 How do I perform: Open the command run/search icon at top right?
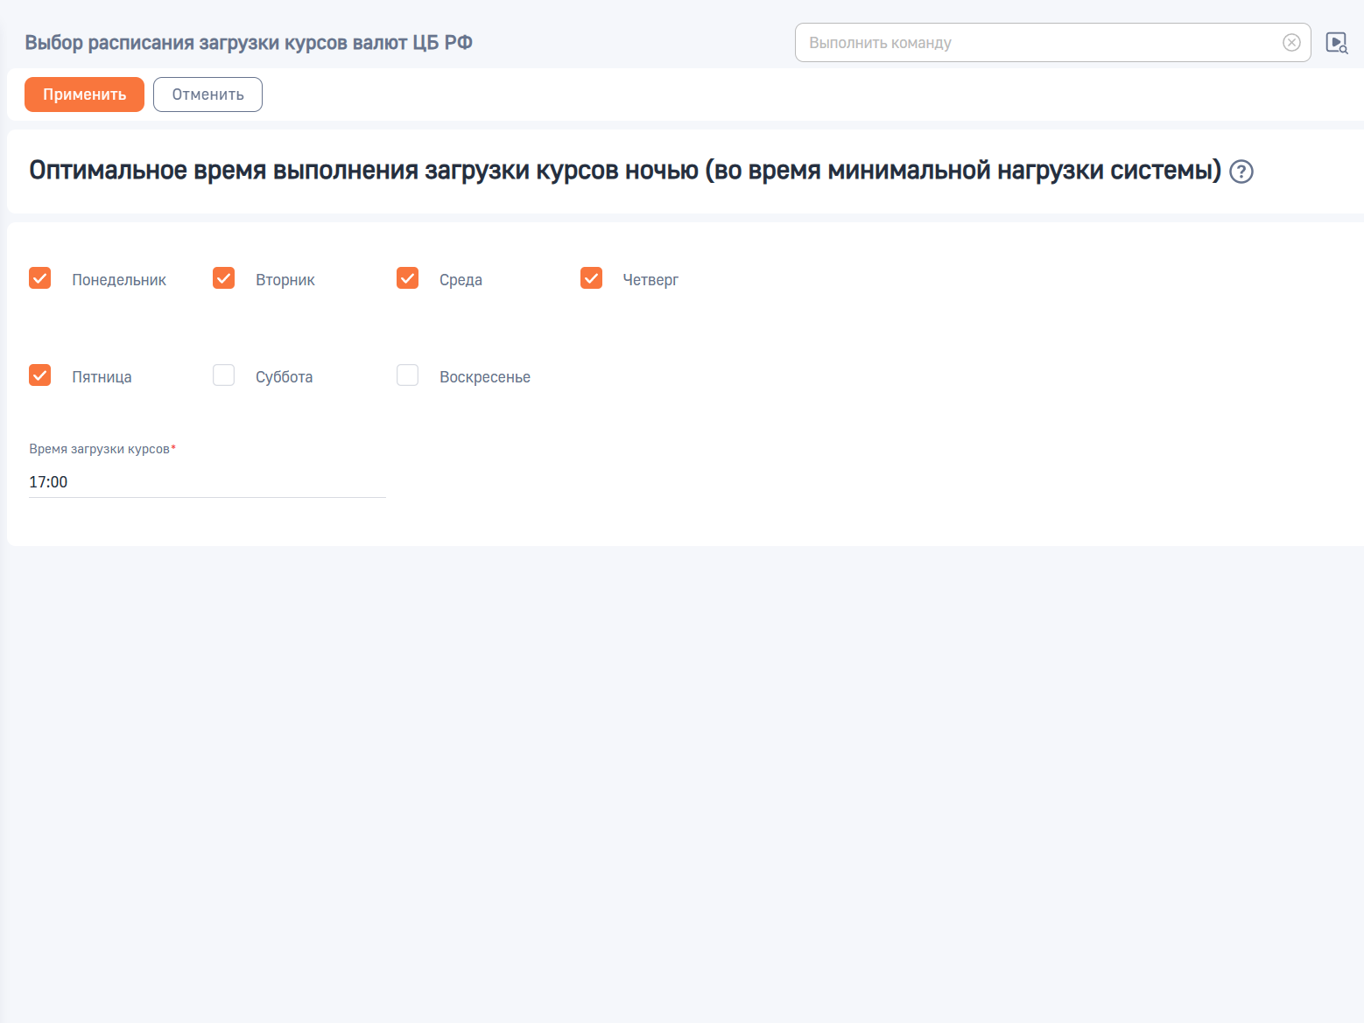[1337, 43]
